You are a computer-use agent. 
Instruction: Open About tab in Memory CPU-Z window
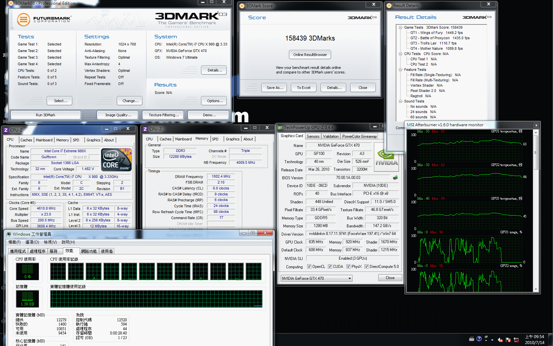click(248, 139)
